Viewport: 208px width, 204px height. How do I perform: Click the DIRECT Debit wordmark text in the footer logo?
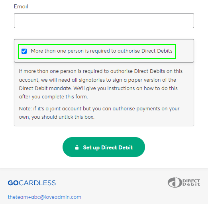(191, 182)
